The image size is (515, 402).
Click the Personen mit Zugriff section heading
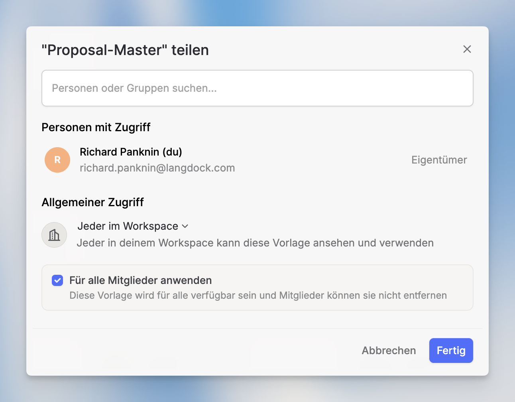[x=96, y=127]
